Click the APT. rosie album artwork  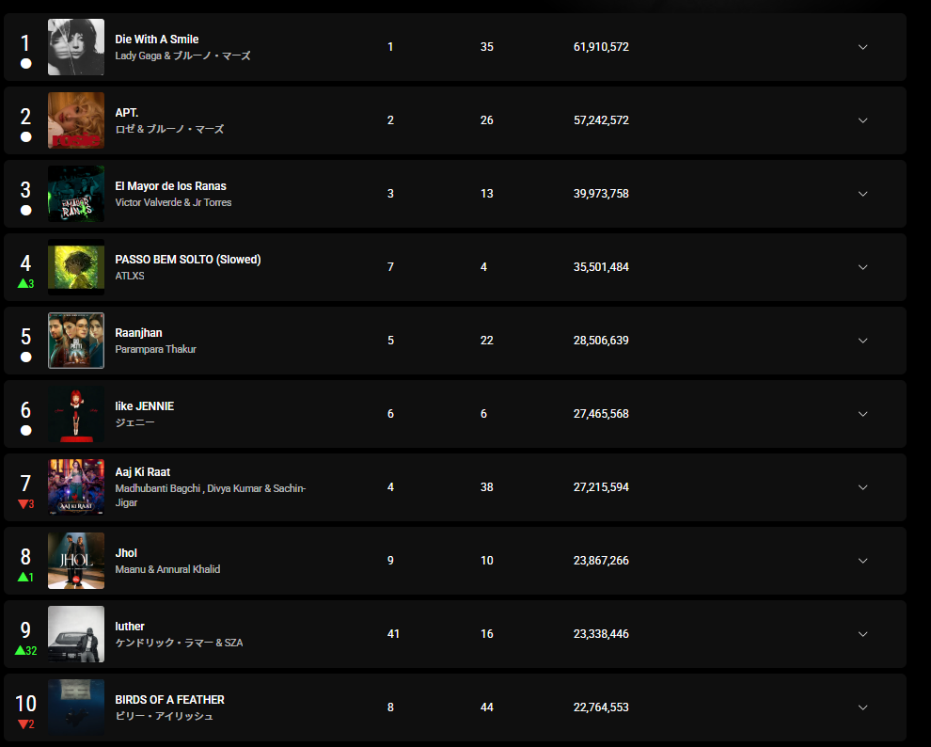[x=76, y=120]
